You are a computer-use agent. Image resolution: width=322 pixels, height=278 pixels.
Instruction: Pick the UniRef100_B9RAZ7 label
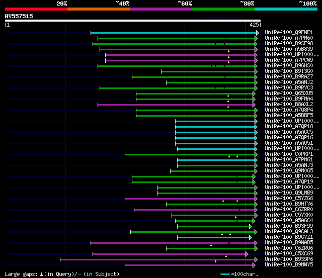coord(289,77)
